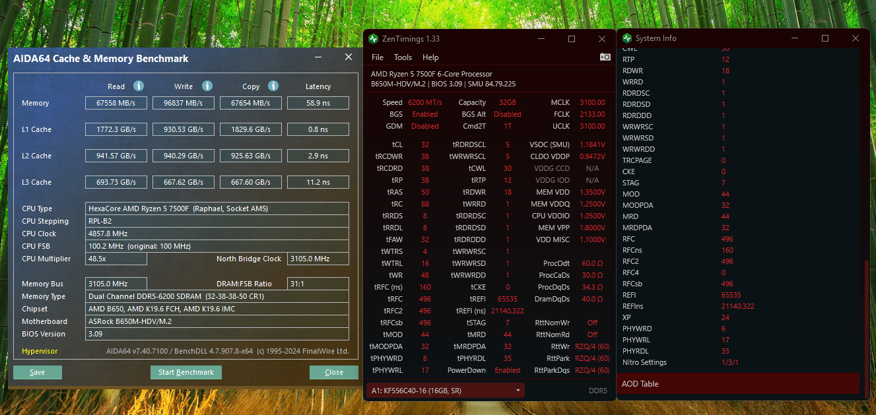Image resolution: width=876 pixels, height=415 pixels.
Task: Click the PowerDown Enabled value
Action: pos(508,370)
